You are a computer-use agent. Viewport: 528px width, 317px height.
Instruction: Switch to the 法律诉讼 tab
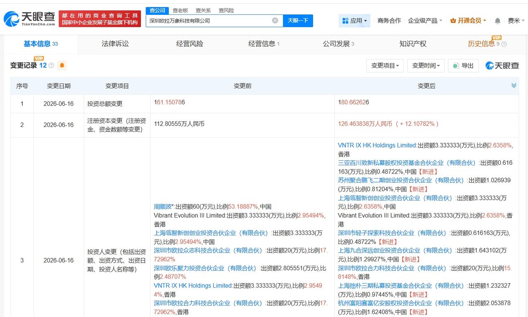pyautogui.click(x=115, y=44)
